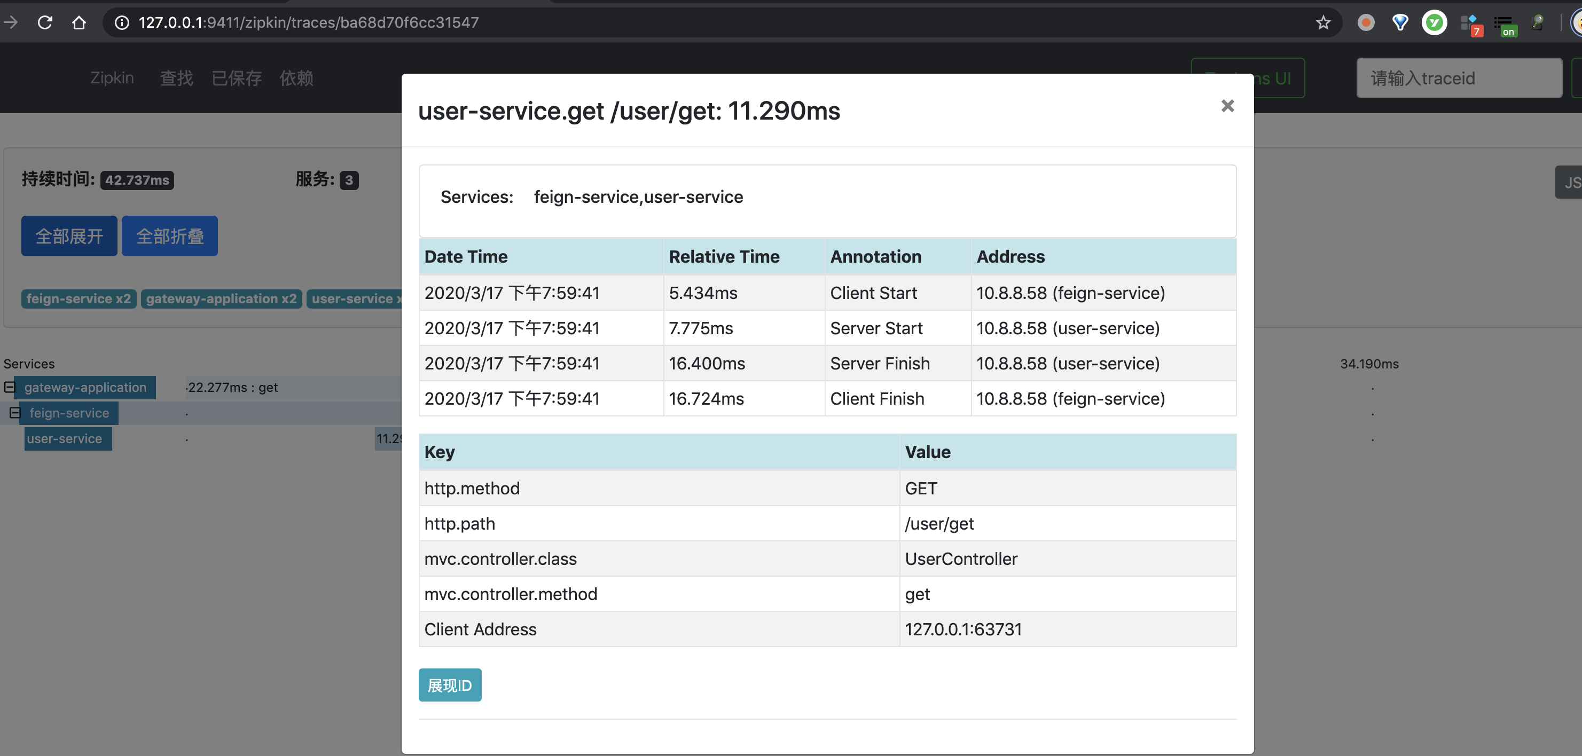This screenshot has width=1582, height=756.
Task: Click the site info icon in address bar
Action: coord(122,23)
